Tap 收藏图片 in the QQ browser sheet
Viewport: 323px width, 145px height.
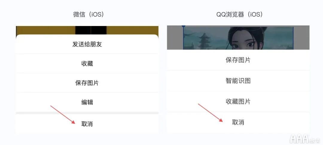[238, 102]
